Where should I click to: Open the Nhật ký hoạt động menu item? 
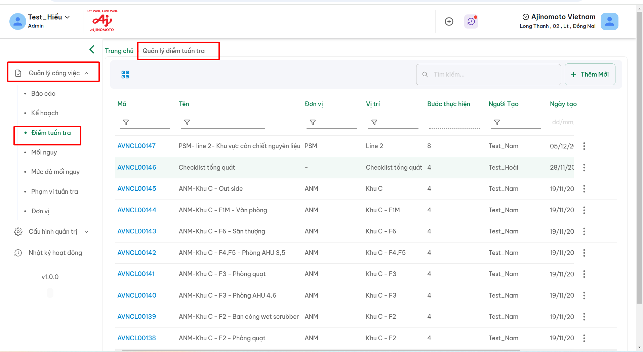click(x=55, y=253)
